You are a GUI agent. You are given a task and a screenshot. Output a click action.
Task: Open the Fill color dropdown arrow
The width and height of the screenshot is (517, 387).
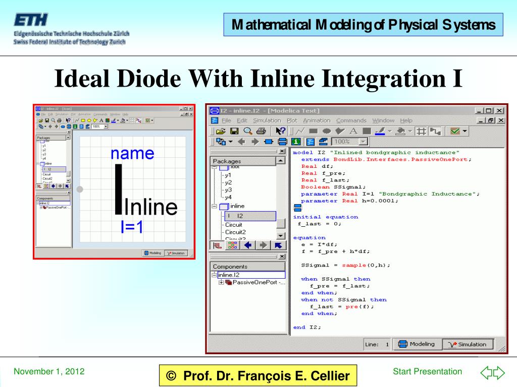(410, 132)
